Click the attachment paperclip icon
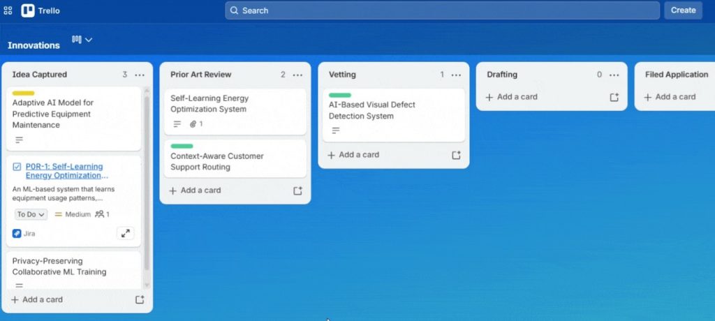This screenshot has height=321, width=715. 193,124
